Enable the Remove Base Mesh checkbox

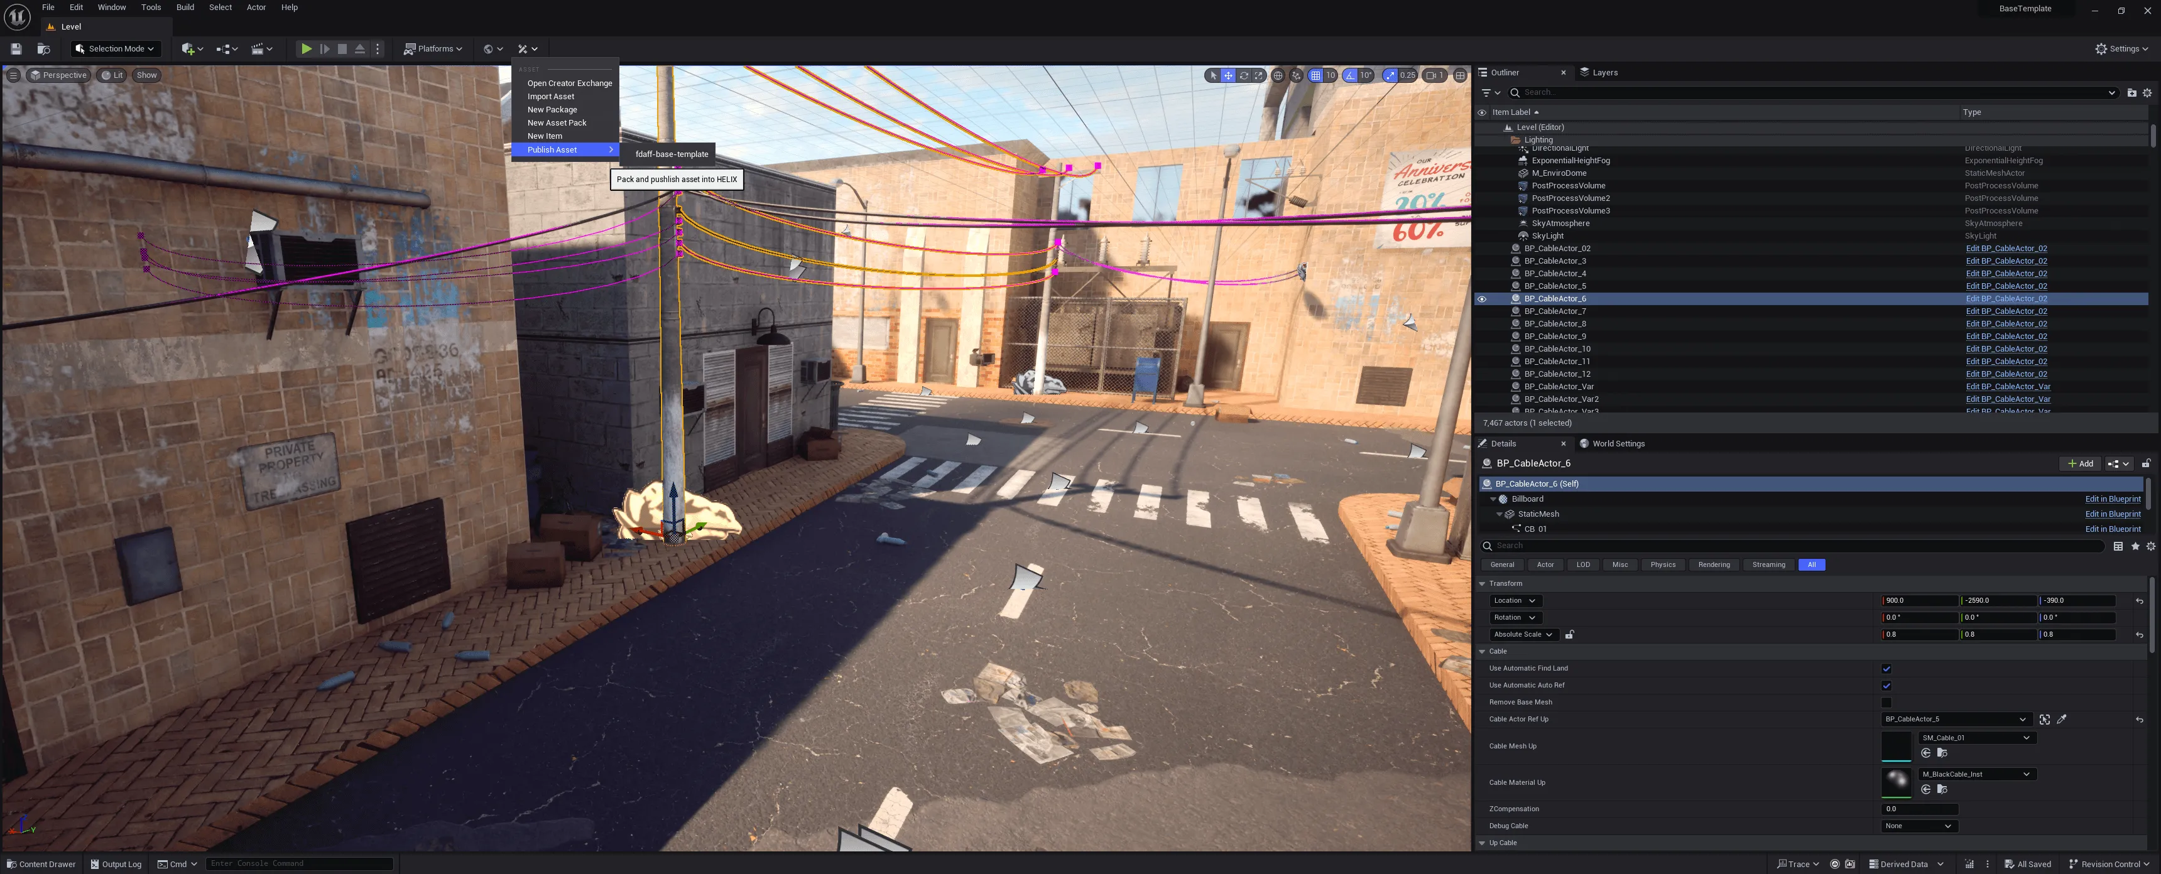point(1886,702)
